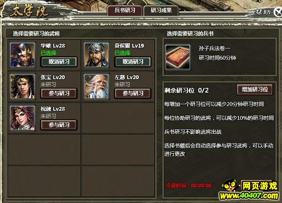Enroll 祝融 in study

[x=59, y=125]
